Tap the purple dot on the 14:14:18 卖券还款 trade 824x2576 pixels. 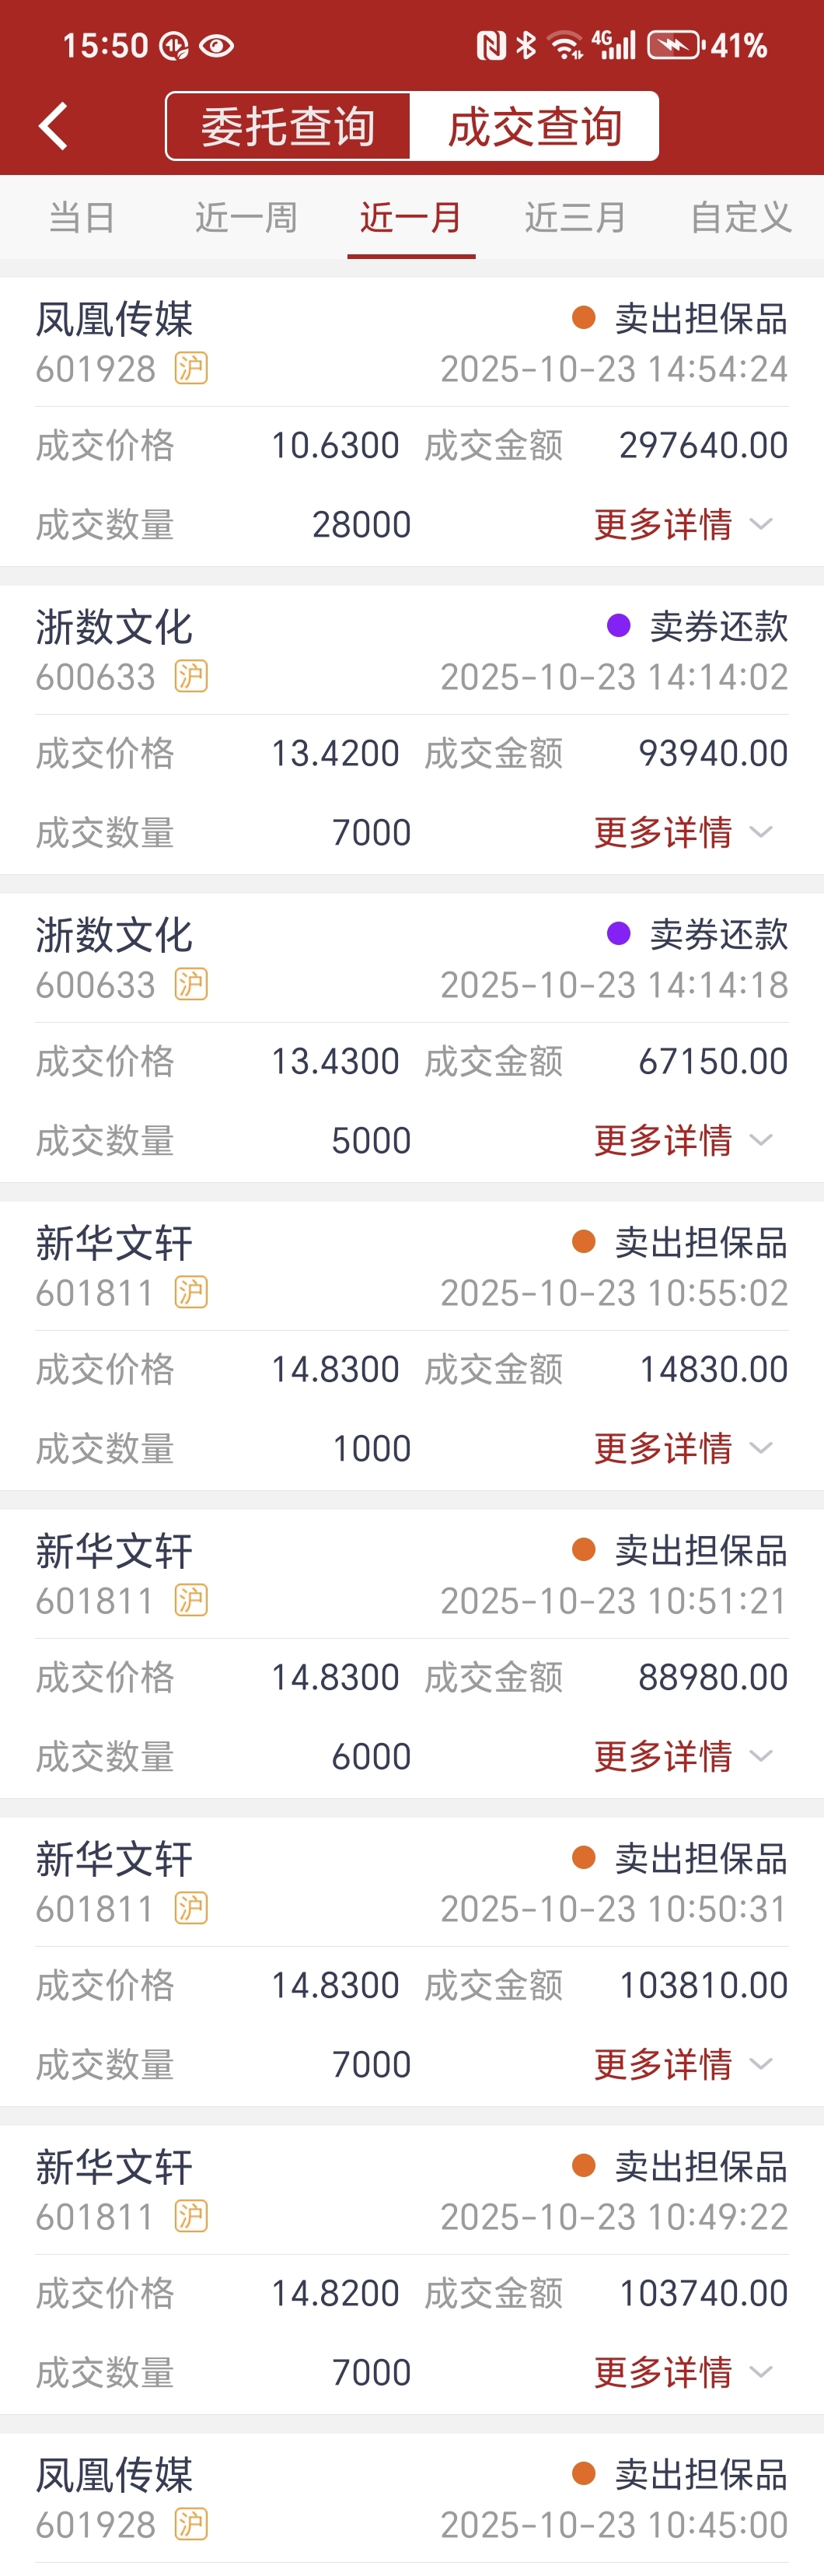click(618, 934)
